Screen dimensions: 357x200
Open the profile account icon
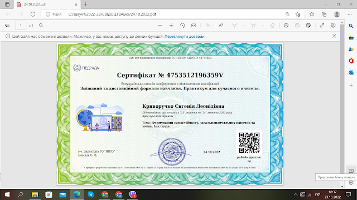(337, 14)
